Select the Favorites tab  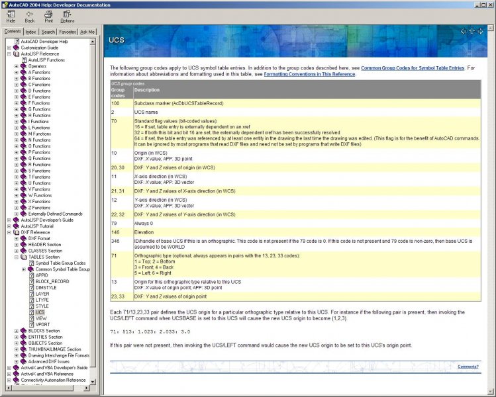[68, 31]
